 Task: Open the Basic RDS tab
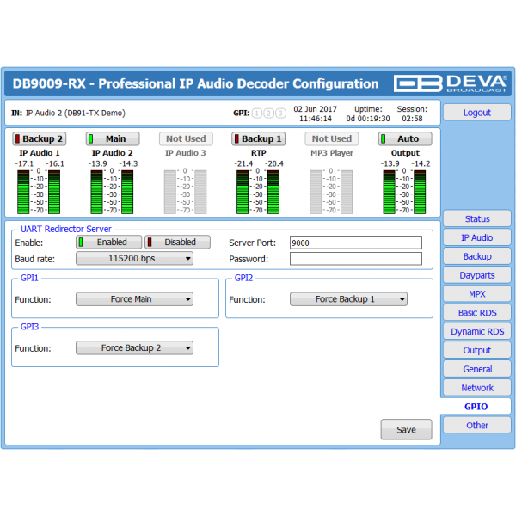click(x=477, y=312)
